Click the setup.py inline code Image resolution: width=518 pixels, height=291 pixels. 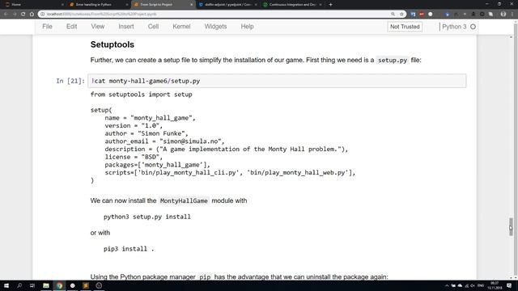[393, 61]
